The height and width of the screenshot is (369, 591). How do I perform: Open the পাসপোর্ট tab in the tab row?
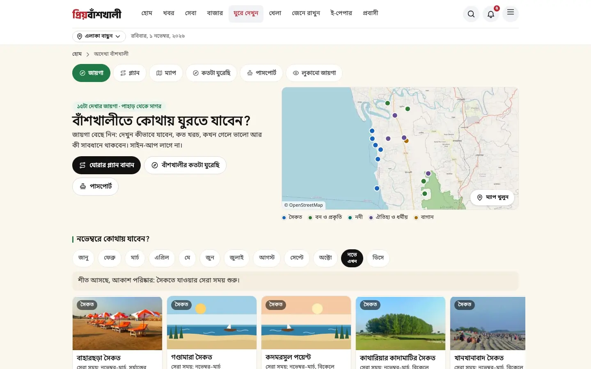pyautogui.click(x=261, y=73)
